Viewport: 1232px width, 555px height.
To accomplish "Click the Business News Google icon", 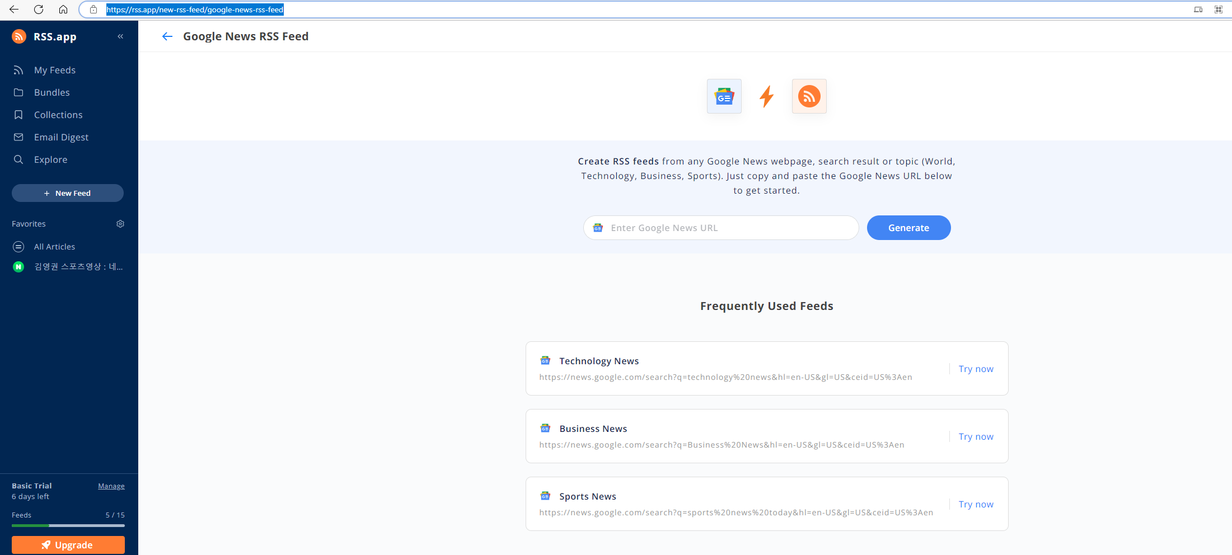I will [x=545, y=428].
